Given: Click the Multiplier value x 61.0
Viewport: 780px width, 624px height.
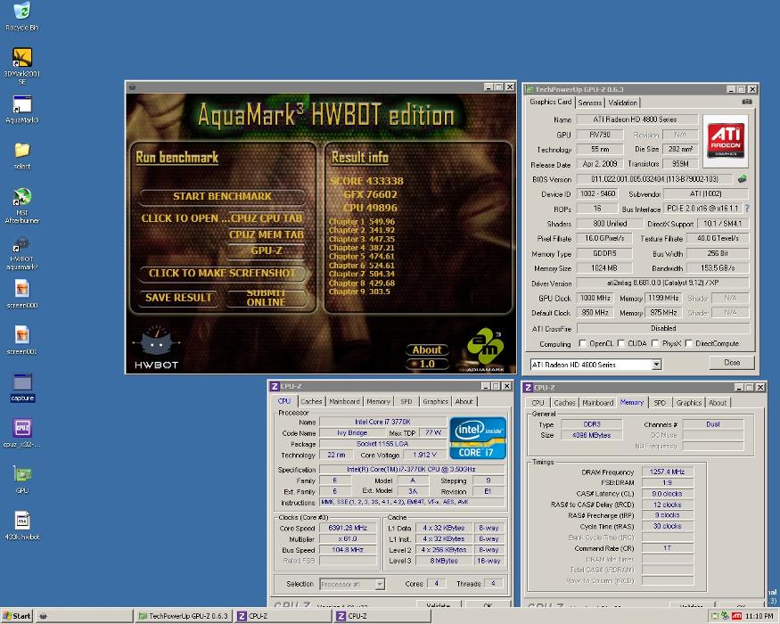Looking at the screenshot, I should pyautogui.click(x=348, y=539).
